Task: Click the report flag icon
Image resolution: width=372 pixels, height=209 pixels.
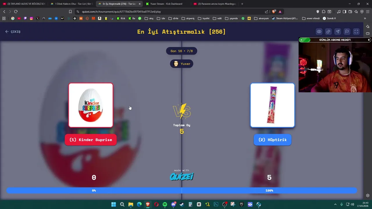Action: pos(347,32)
